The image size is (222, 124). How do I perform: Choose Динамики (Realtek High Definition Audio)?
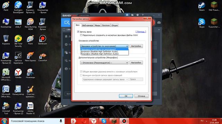pyautogui.click(x=104, y=52)
